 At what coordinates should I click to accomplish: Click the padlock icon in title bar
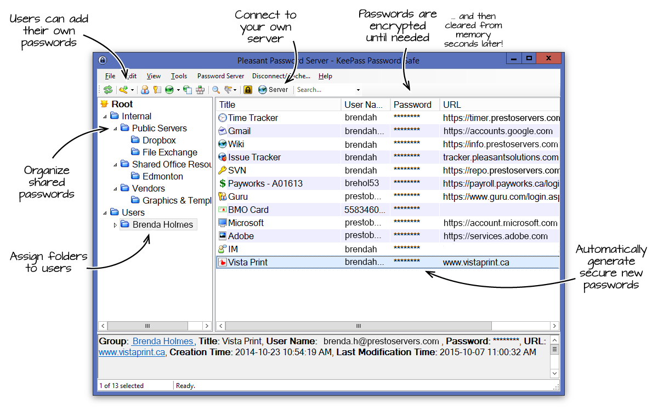pyautogui.click(x=102, y=60)
